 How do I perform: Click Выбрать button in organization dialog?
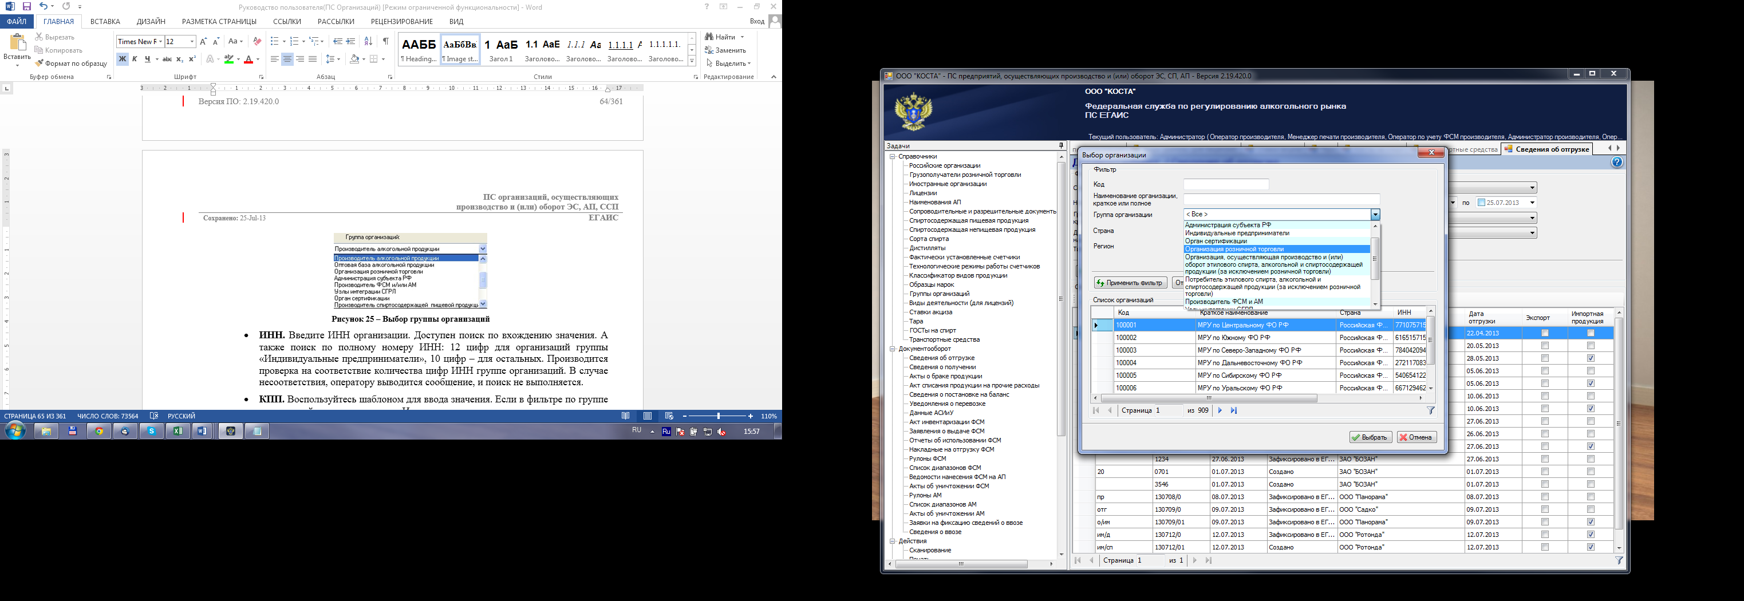point(1370,438)
